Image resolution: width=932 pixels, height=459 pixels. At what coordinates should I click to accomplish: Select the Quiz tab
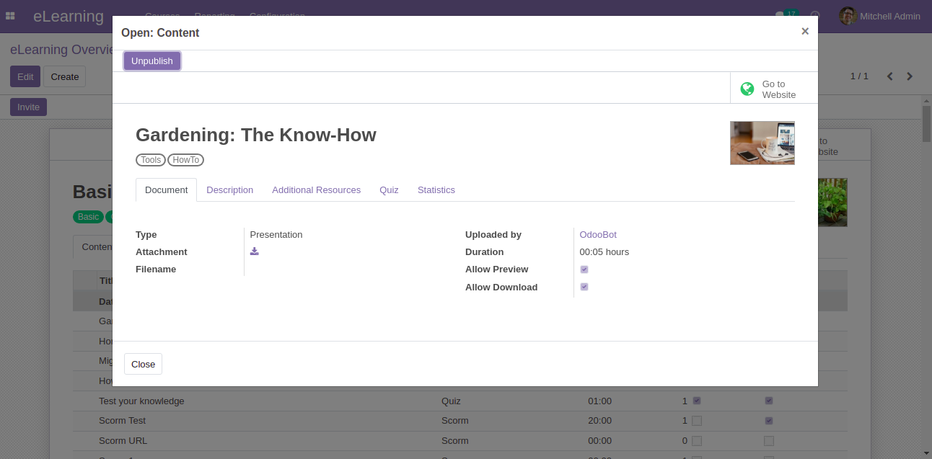tap(389, 190)
